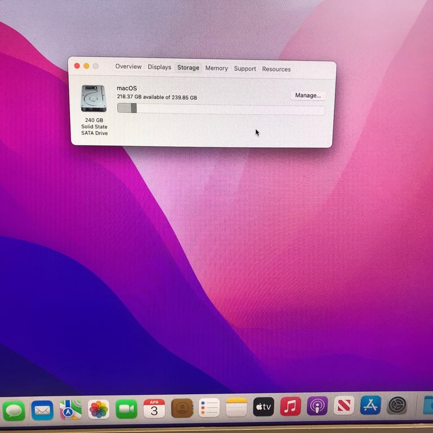Close the About This Mac window

pyautogui.click(x=77, y=66)
